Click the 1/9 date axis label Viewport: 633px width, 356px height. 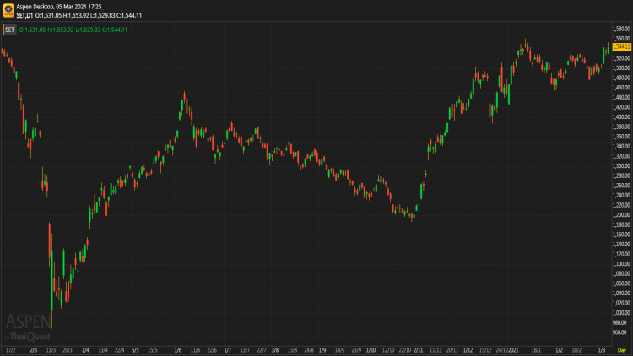coord(322,350)
